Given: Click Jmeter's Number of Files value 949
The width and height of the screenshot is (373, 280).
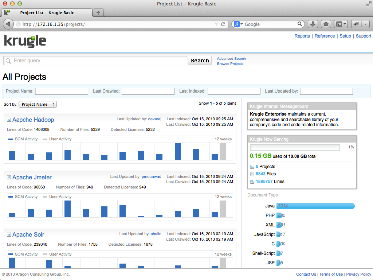Looking at the screenshot, I should pyautogui.click(x=90, y=187).
